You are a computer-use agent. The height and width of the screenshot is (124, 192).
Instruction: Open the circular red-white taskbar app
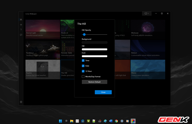point(100,121)
